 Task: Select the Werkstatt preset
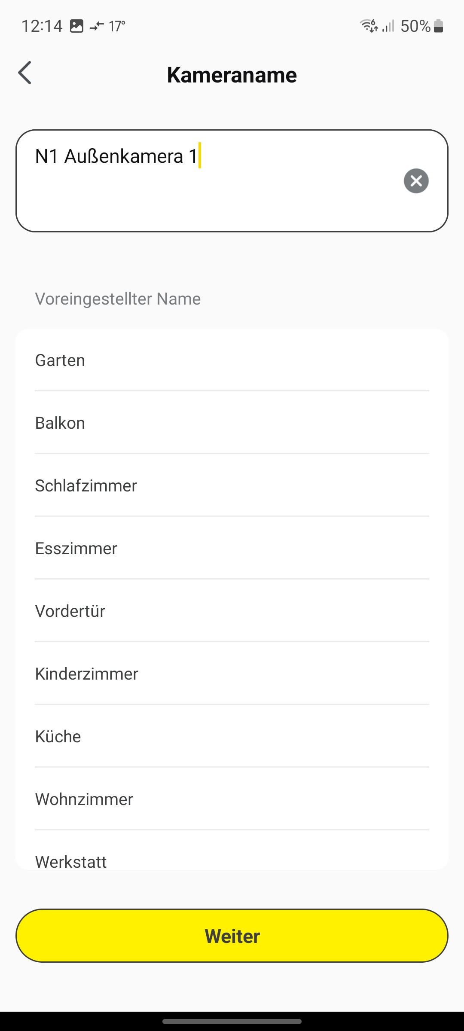click(232, 859)
